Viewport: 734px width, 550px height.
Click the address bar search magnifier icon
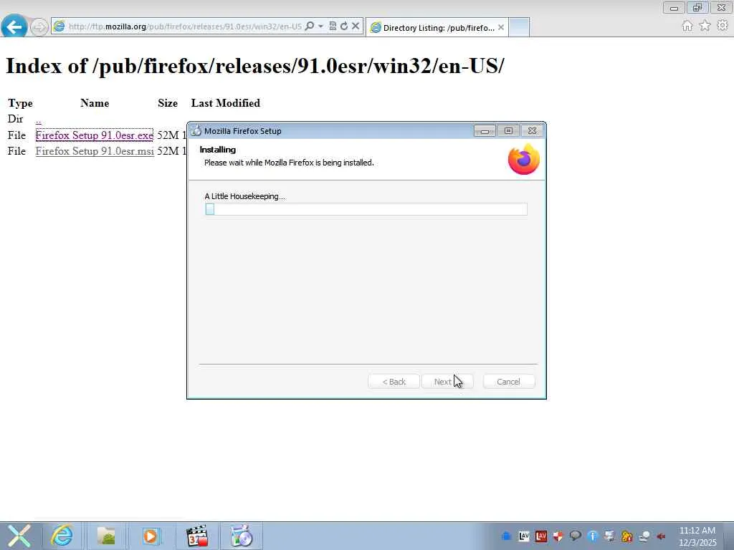(x=310, y=26)
